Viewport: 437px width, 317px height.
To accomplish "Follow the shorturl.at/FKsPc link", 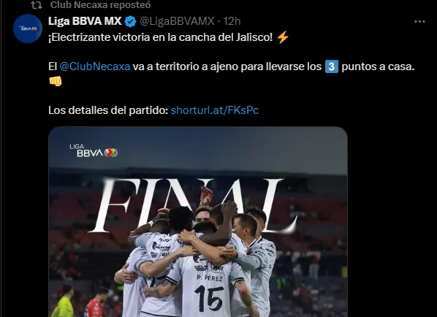I will [215, 110].
